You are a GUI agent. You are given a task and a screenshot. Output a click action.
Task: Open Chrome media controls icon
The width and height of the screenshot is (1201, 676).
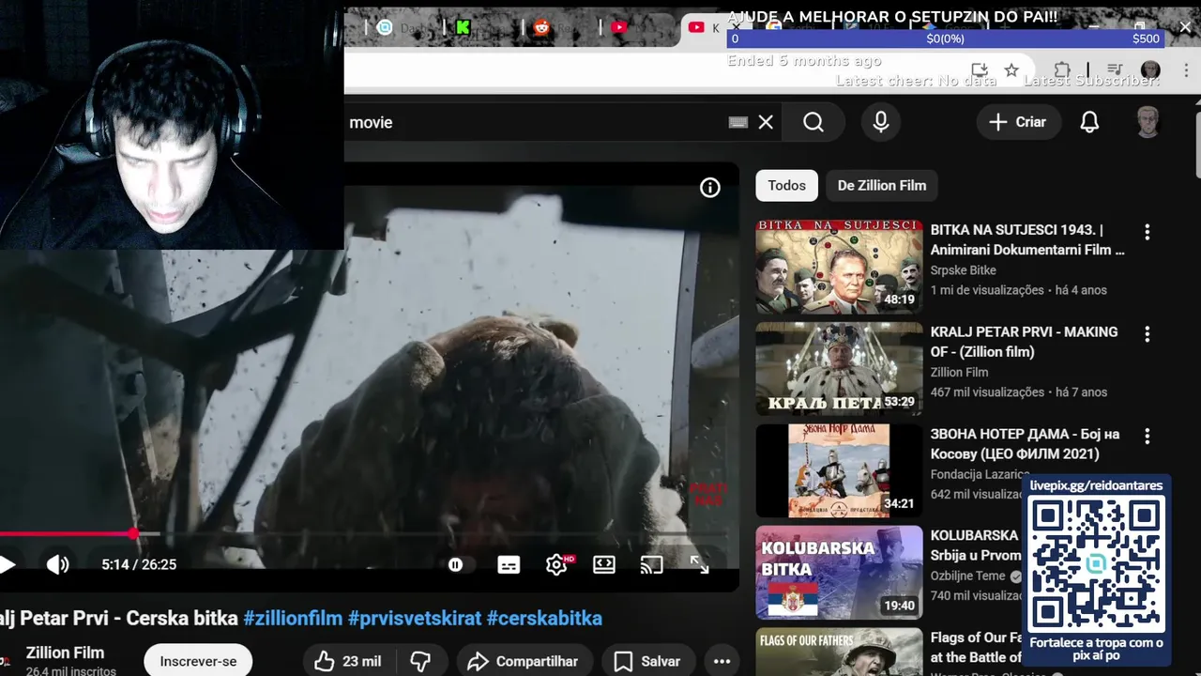[x=1115, y=70]
